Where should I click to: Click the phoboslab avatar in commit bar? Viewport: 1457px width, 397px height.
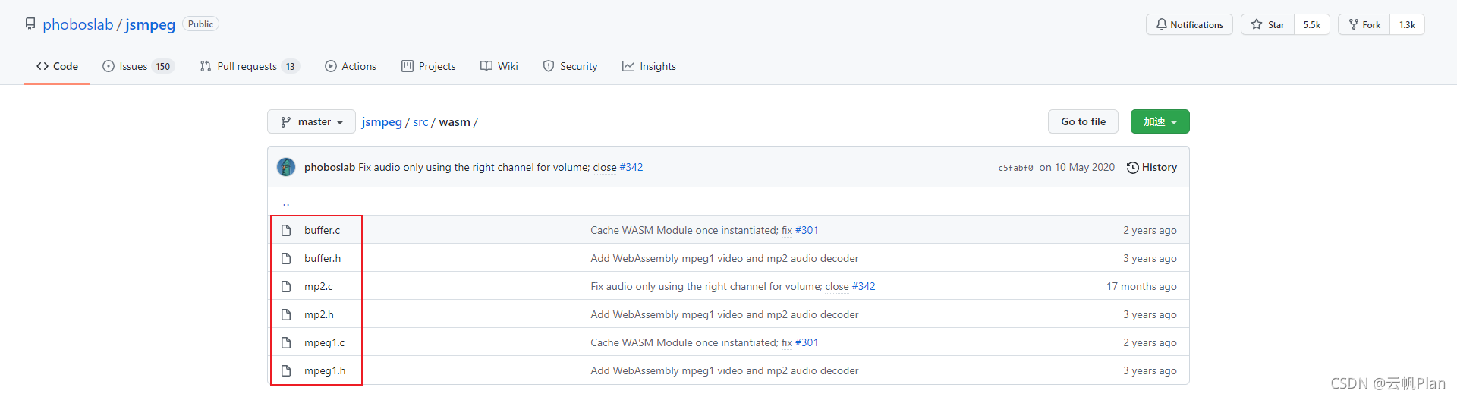[x=286, y=167]
